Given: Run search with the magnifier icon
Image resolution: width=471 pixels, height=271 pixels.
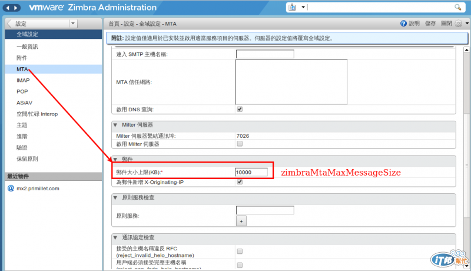Looking at the screenshot, I should (x=458, y=7).
